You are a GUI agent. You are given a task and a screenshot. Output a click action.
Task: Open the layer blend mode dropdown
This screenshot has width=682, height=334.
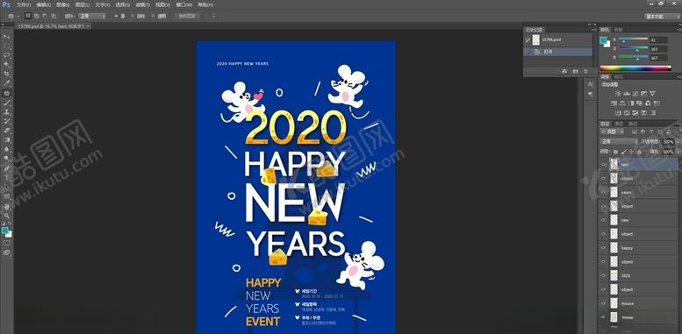click(x=619, y=142)
